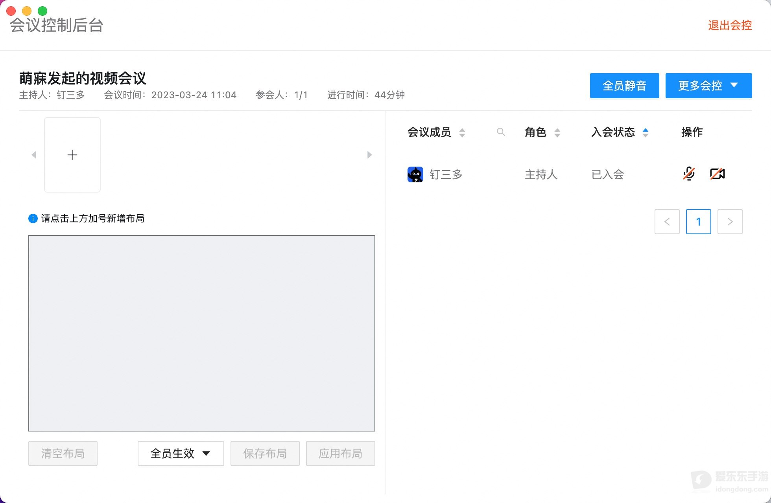Click the 保存布局 button
Viewport: 771px width, 503px height.
point(265,453)
